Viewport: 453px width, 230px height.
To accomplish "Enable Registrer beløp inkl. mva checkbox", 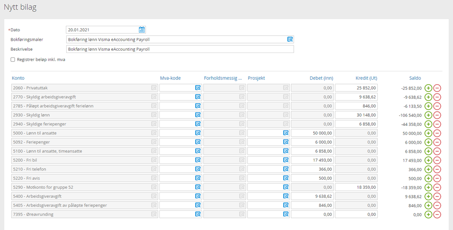I will pyautogui.click(x=13, y=59).
